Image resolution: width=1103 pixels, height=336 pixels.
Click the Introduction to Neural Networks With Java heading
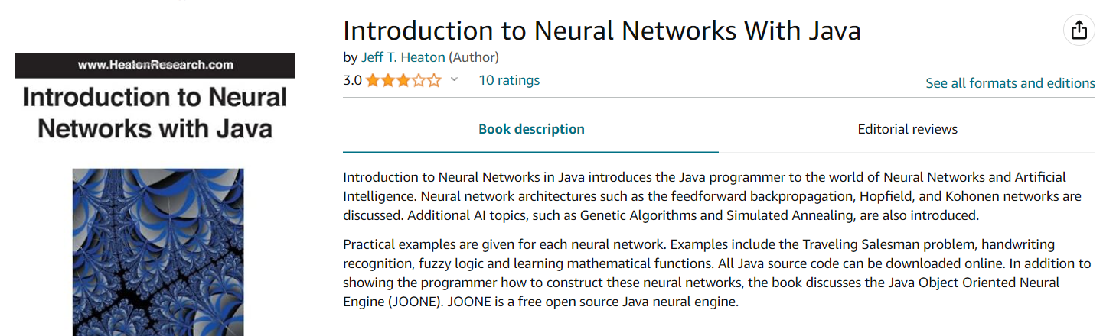(x=602, y=31)
